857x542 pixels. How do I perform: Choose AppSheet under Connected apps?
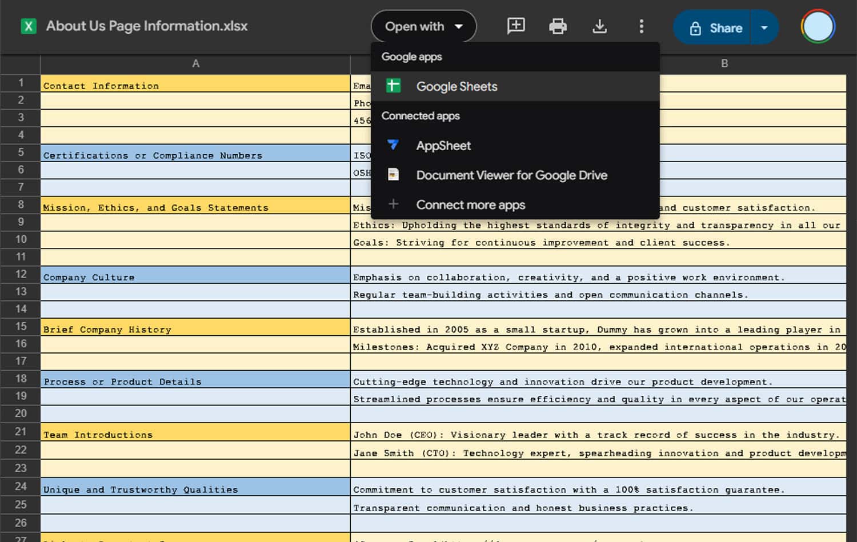coord(443,146)
